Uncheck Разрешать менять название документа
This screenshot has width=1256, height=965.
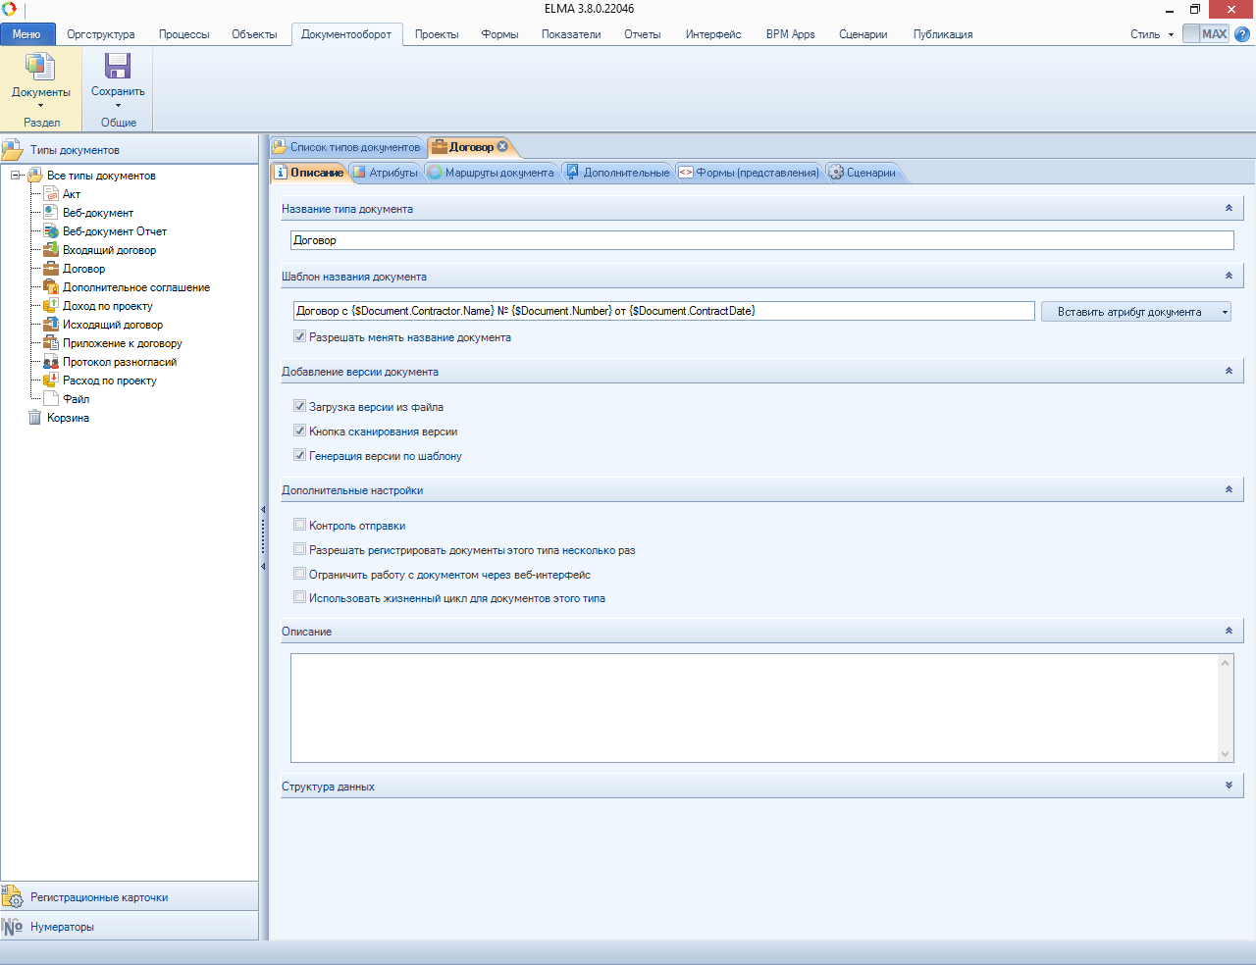click(x=300, y=337)
